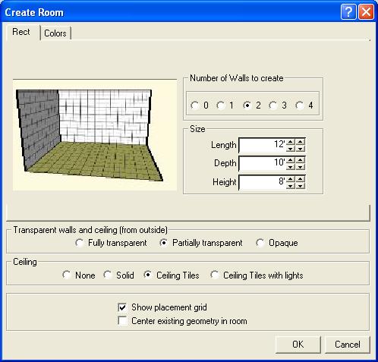Screen dimensions: 378x362
Task: Click the room preview thumbnail
Action: (x=95, y=135)
